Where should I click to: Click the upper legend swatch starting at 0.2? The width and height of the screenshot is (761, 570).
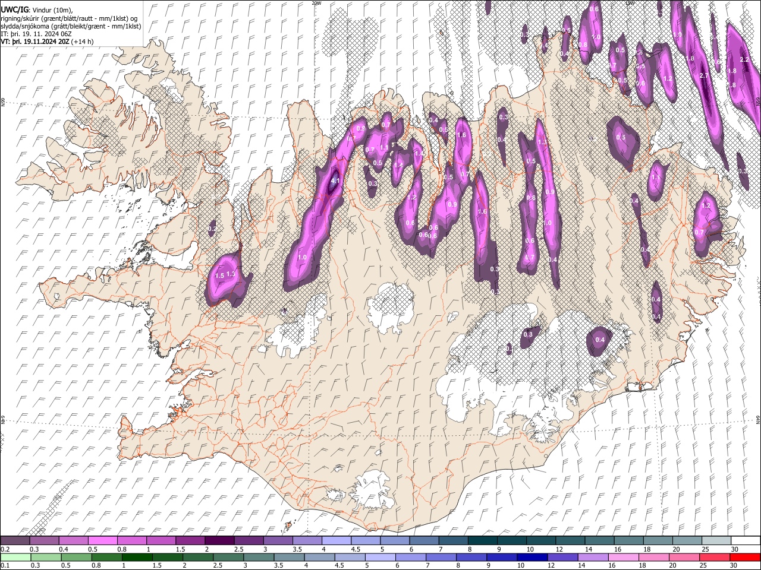coord(15,541)
